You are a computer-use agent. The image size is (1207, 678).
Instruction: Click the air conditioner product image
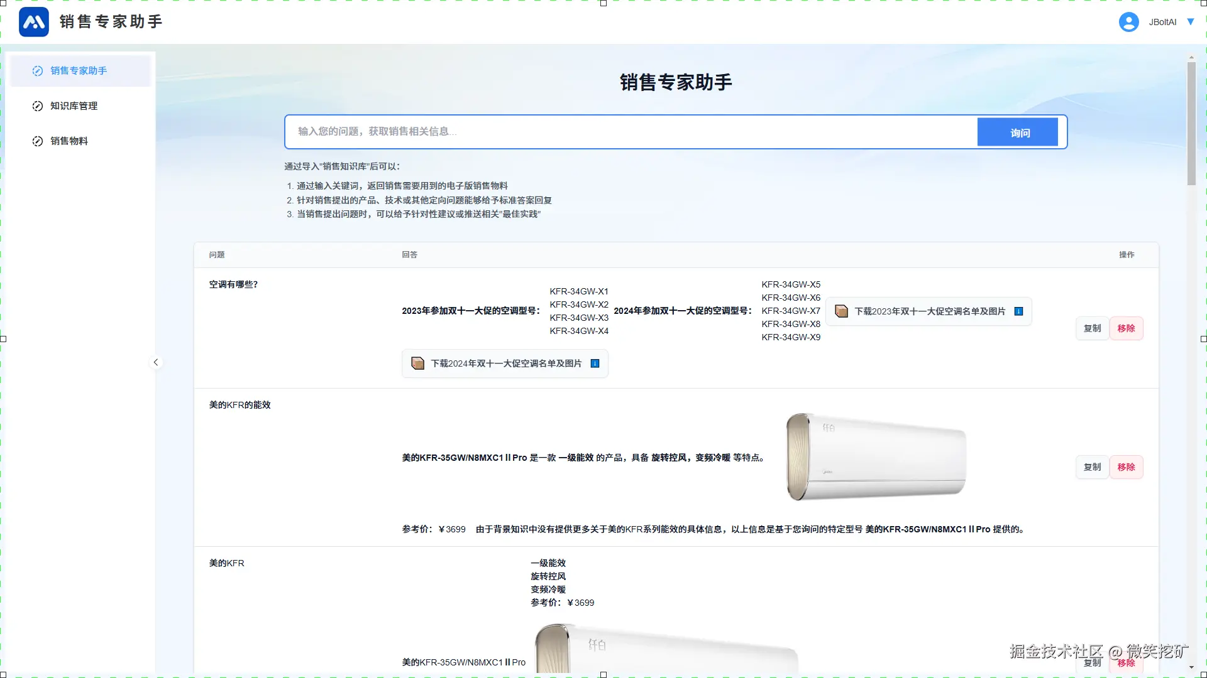(876, 457)
